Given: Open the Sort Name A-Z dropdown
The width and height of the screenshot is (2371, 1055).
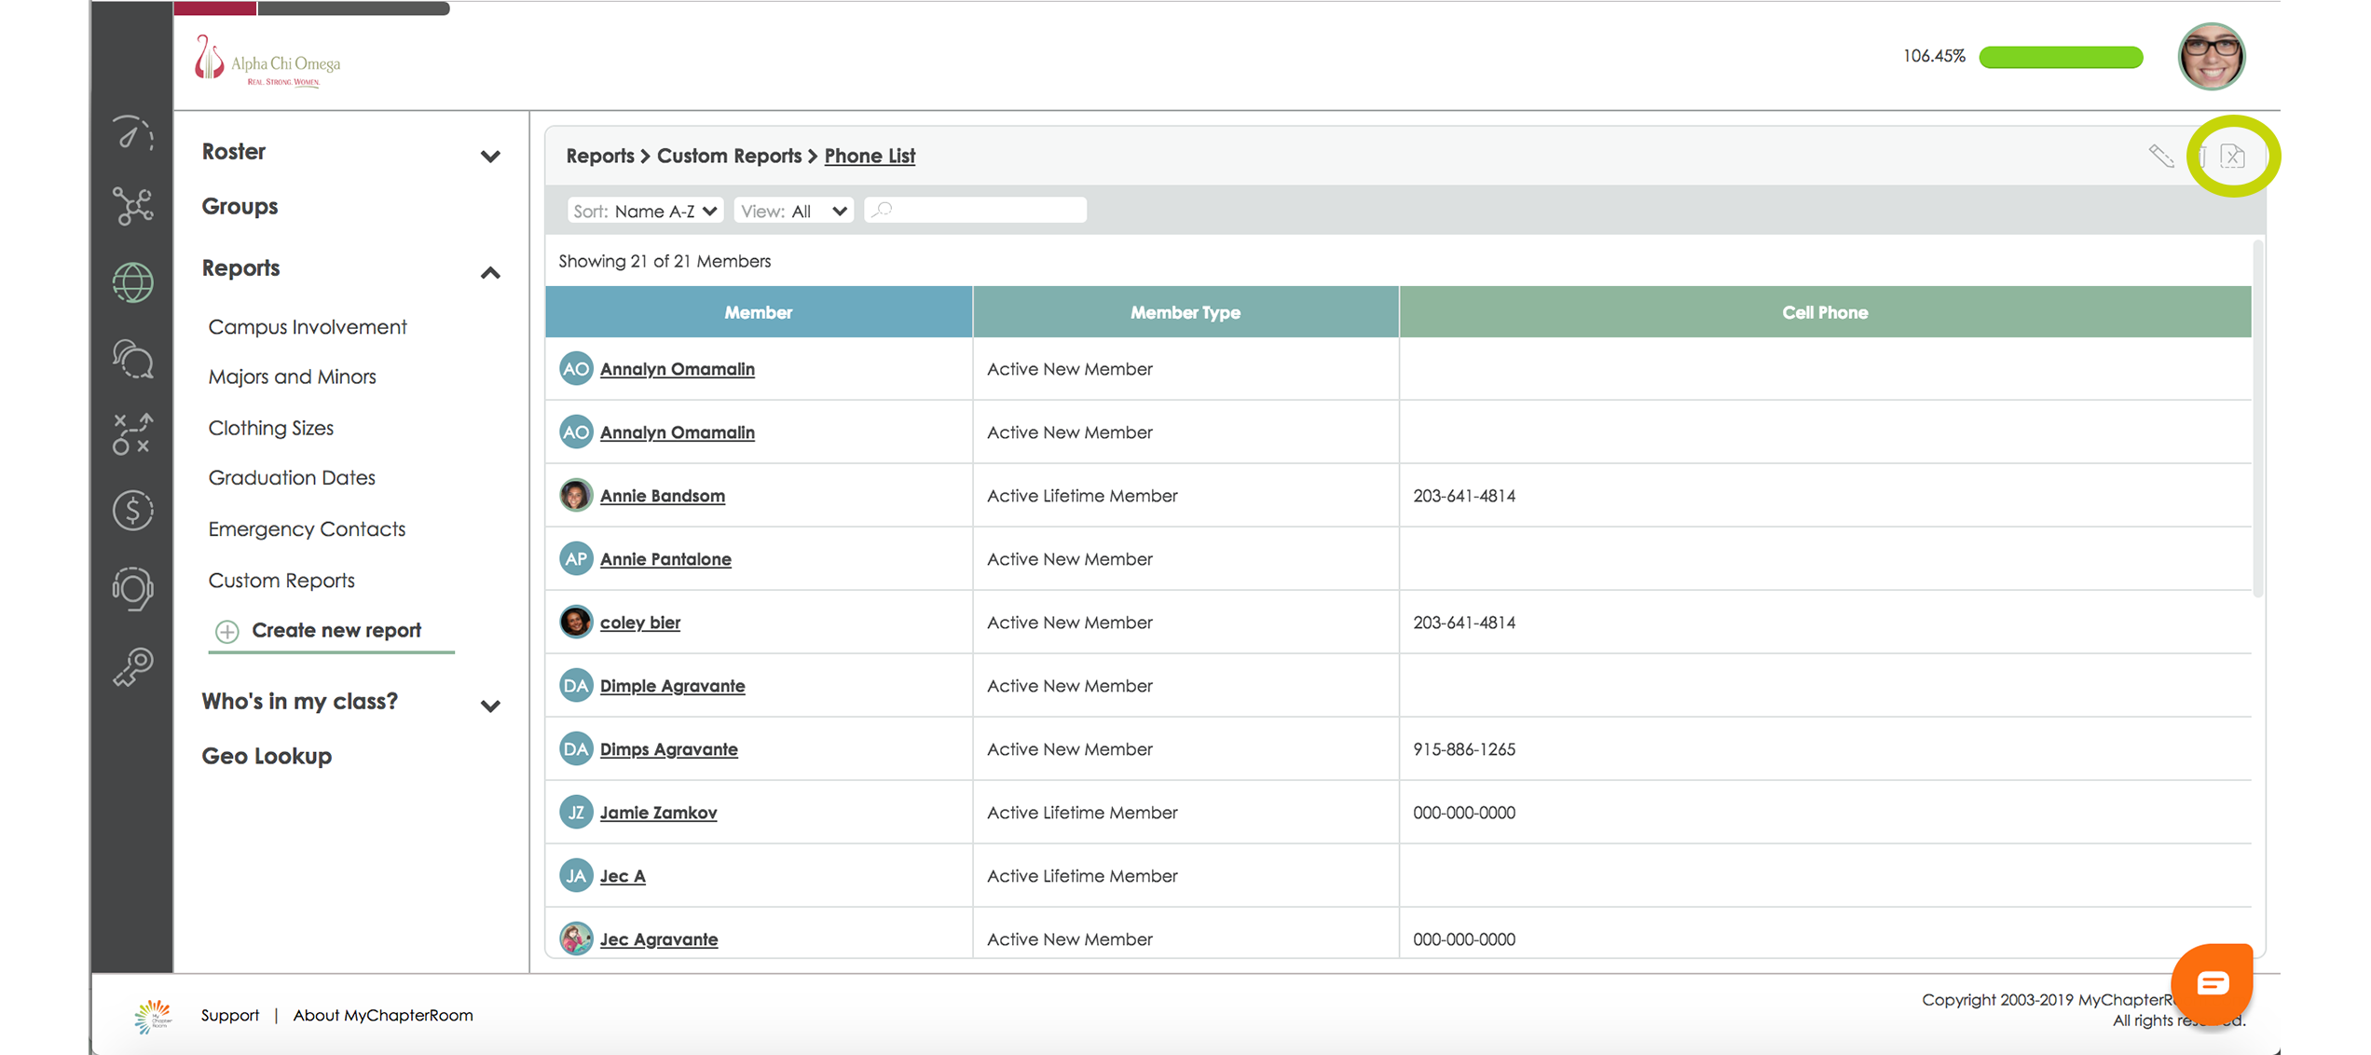Looking at the screenshot, I should [x=645, y=211].
